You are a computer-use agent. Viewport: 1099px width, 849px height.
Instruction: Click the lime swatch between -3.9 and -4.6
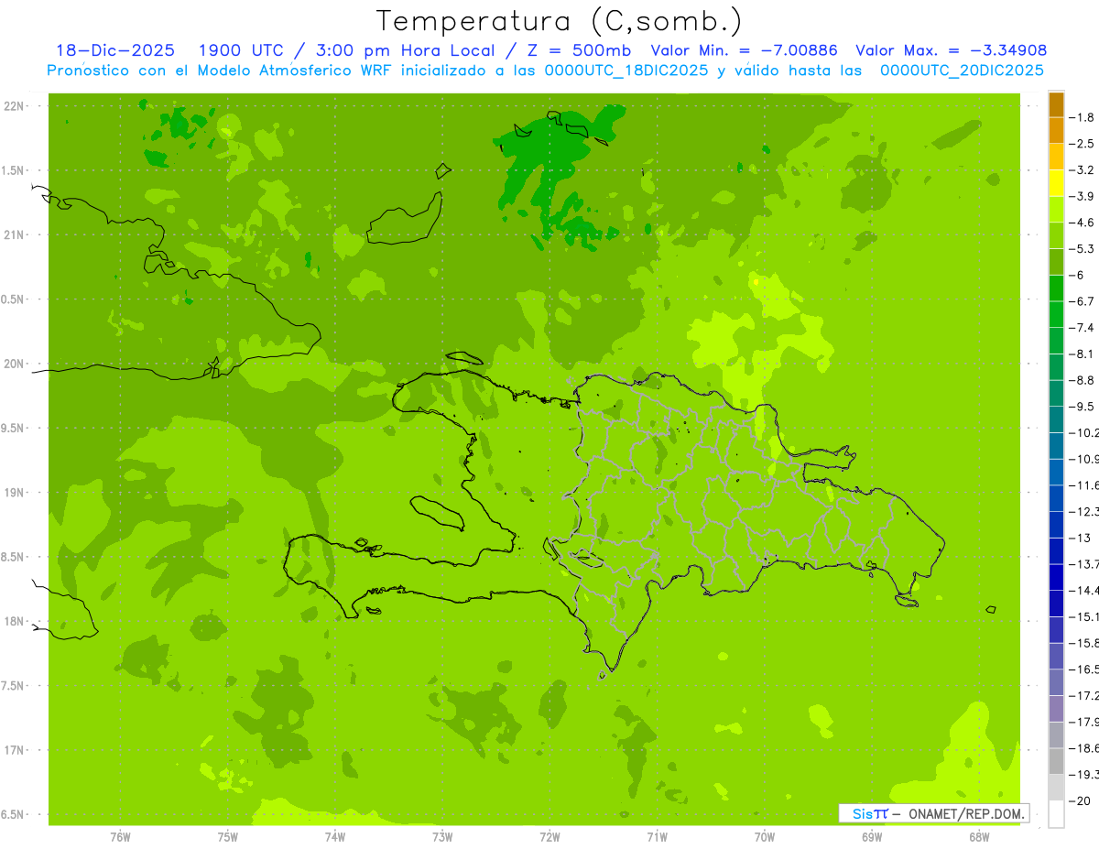click(1056, 209)
